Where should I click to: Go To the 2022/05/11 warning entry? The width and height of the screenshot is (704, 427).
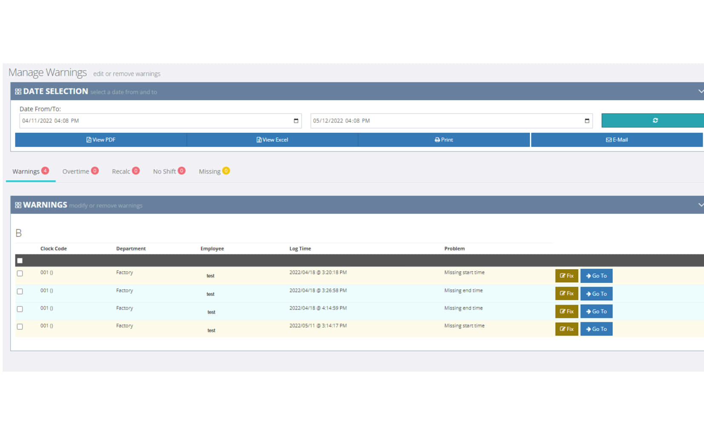[x=596, y=329]
